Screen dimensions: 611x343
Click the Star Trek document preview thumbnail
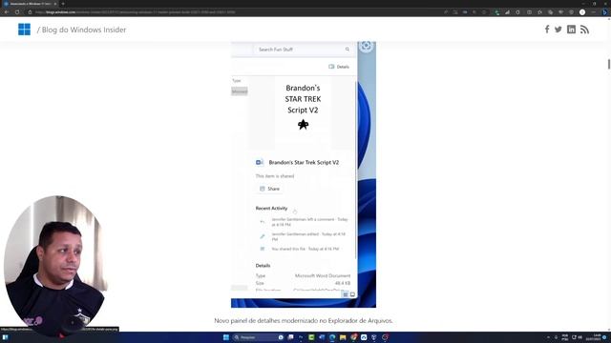tap(303, 112)
